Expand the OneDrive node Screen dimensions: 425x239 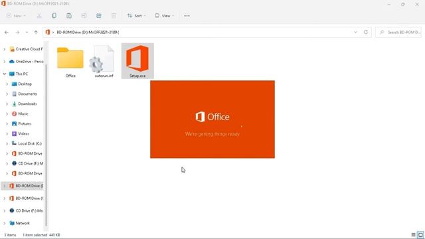point(5,62)
